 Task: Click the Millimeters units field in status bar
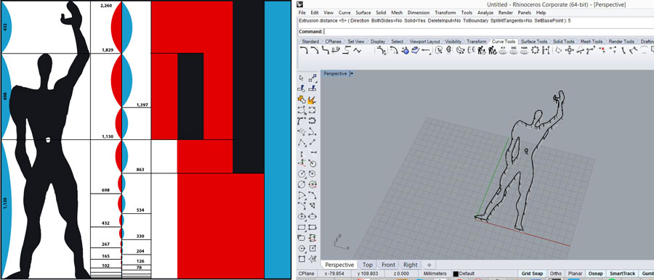coord(435,273)
